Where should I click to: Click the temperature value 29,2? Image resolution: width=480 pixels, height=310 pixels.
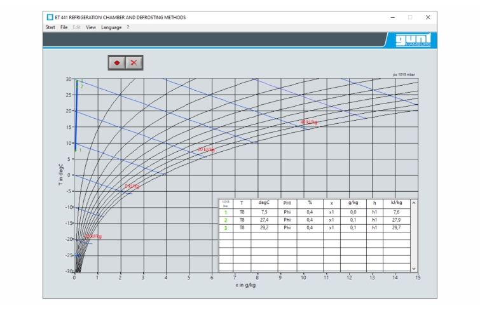264,227
